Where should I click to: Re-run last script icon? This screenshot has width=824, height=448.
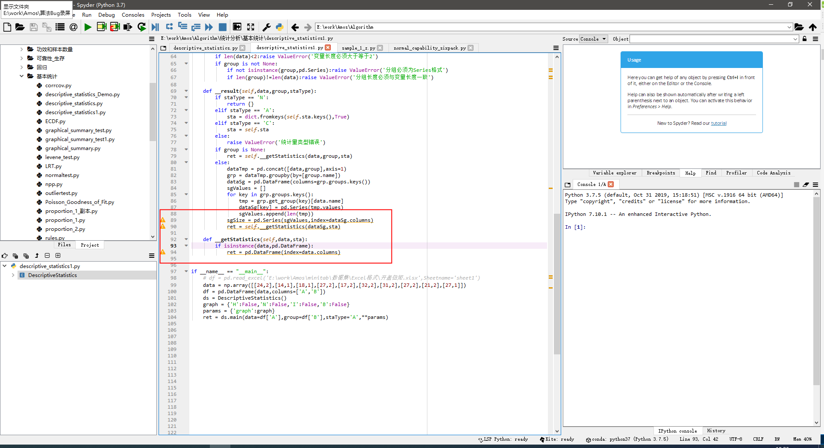(x=141, y=27)
